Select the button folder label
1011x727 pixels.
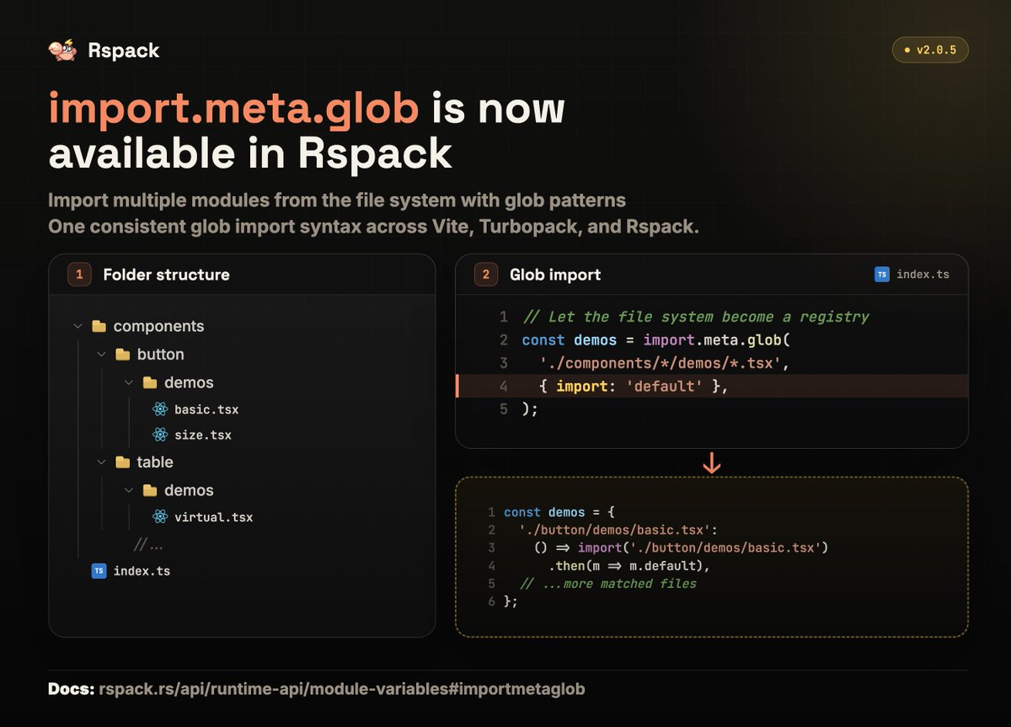tap(161, 355)
